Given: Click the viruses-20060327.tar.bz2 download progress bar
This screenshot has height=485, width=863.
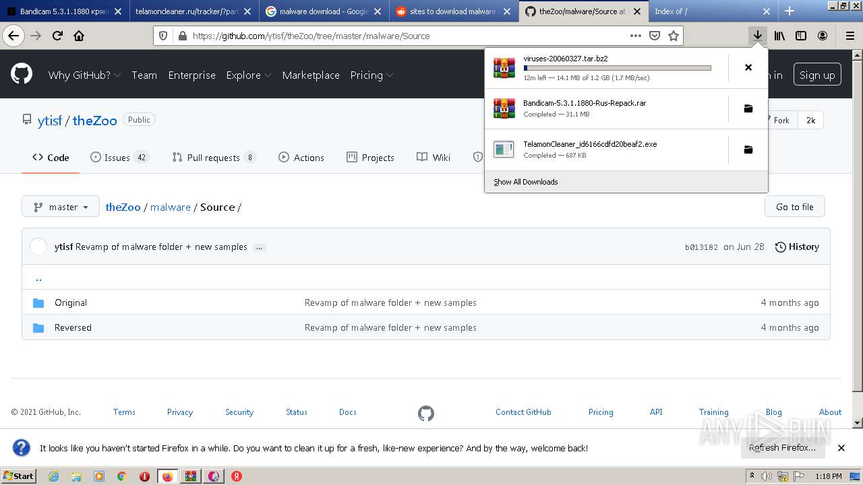Looking at the screenshot, I should tap(617, 68).
